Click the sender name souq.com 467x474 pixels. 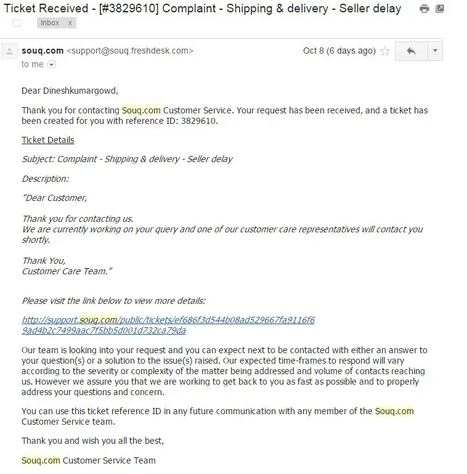pos(43,51)
